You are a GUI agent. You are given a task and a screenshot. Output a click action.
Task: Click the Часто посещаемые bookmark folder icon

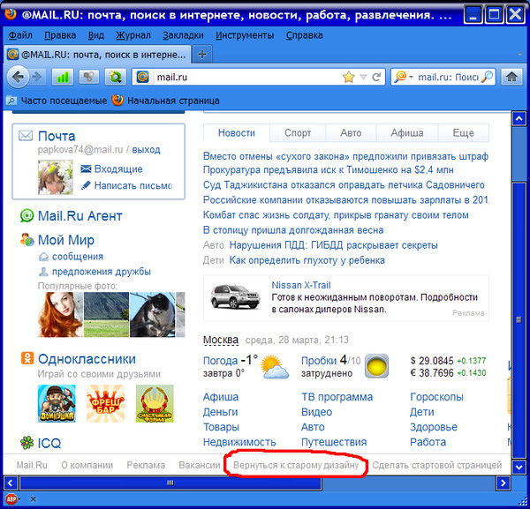point(11,101)
